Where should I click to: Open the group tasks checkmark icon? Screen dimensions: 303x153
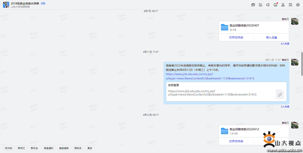coord(261,5)
